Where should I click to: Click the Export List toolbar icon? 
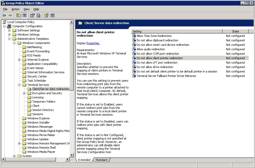point(38,15)
